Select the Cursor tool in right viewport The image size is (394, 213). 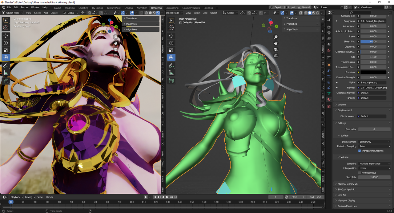pos(171,28)
